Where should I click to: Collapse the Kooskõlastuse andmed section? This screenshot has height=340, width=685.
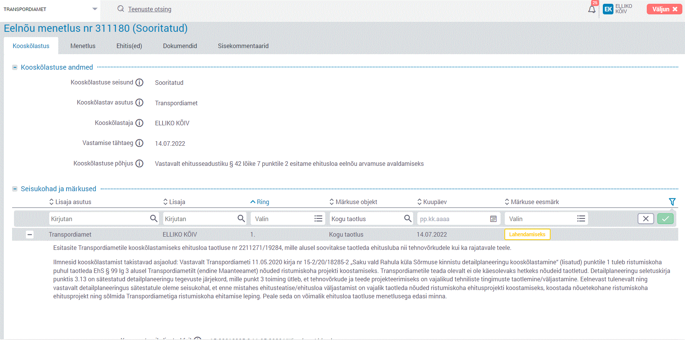[15, 67]
